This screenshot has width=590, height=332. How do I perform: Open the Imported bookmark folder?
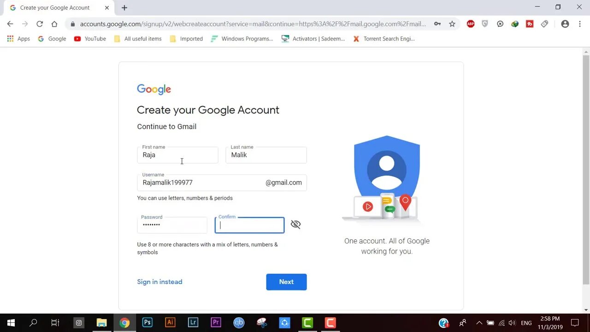click(186, 39)
